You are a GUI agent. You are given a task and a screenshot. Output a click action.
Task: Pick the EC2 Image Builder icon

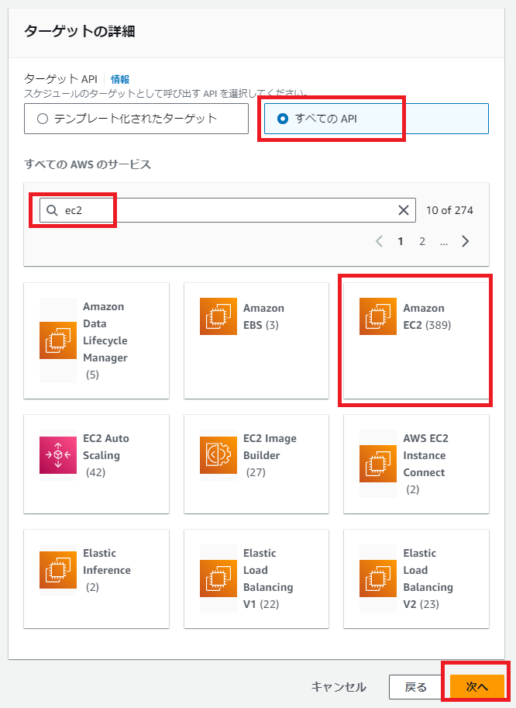(218, 455)
